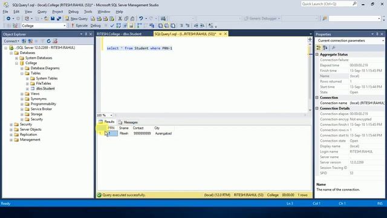This screenshot has width=387, height=218.
Task: Open the Query menu
Action: (x=42, y=12)
